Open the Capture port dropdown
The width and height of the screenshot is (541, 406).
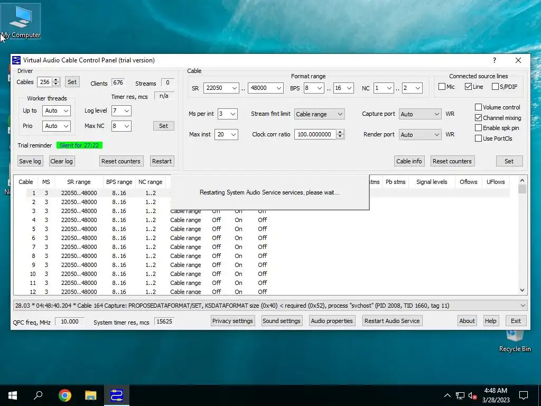pos(420,114)
